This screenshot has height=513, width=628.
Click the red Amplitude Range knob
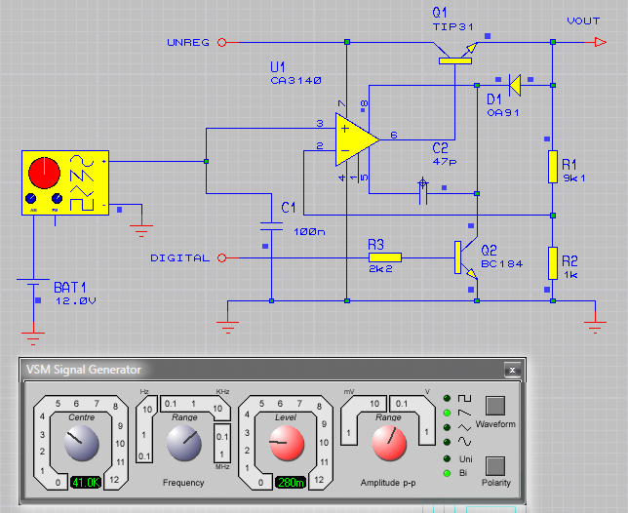(389, 443)
